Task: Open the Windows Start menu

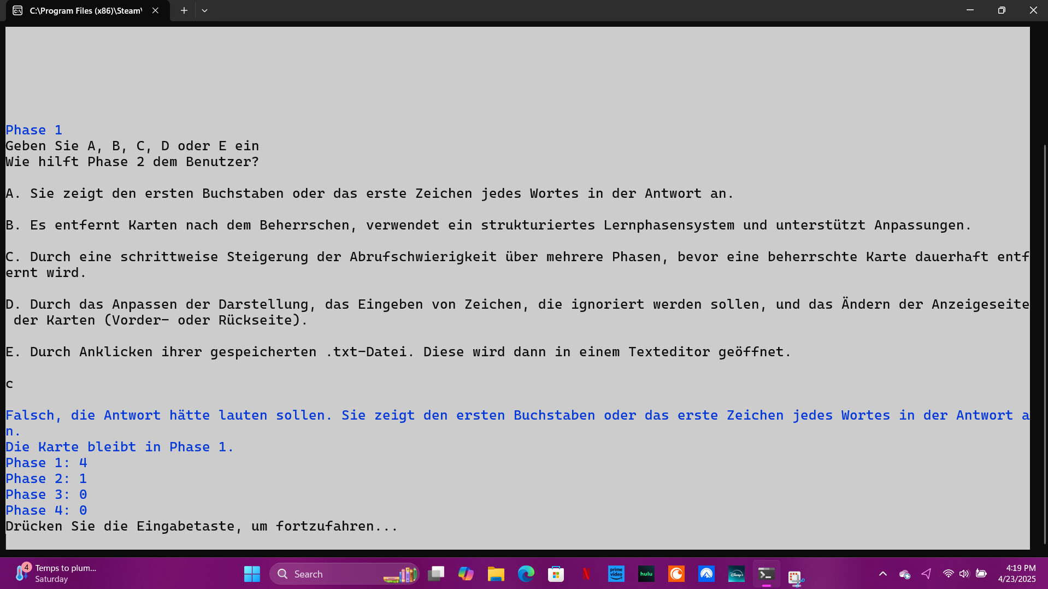Action: point(252,574)
